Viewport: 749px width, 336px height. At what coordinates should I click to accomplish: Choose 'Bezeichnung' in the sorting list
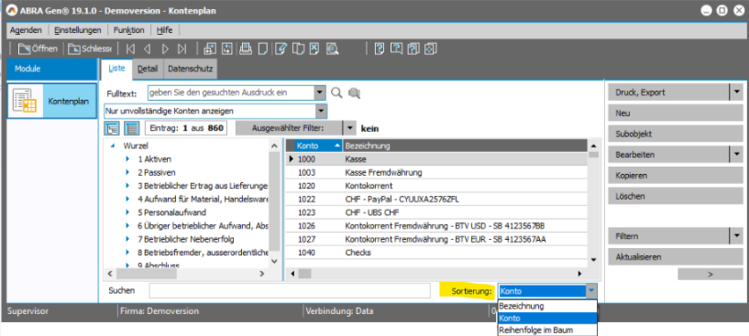point(547,306)
